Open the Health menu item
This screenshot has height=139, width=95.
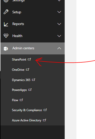[x=33, y=36]
